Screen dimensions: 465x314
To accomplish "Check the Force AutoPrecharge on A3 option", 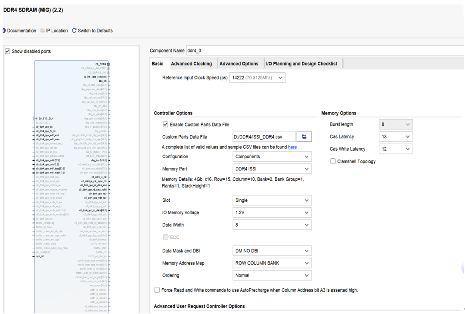I will 157,290.
